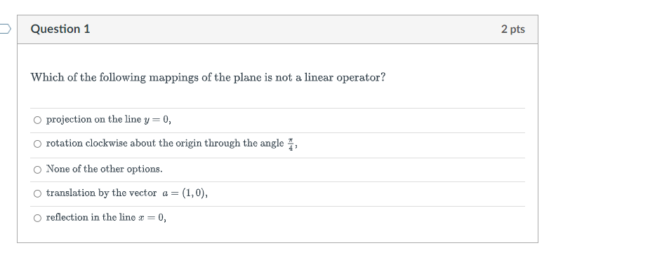Select the reflection in the line radio button

37,218
